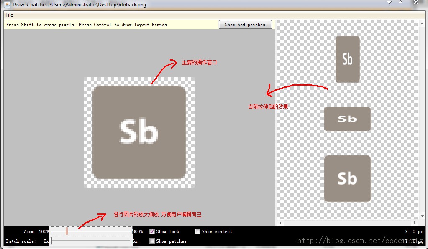The height and width of the screenshot is (249, 428).
Task: Maximize the Draw 9-patch window
Action: click(400, 3)
